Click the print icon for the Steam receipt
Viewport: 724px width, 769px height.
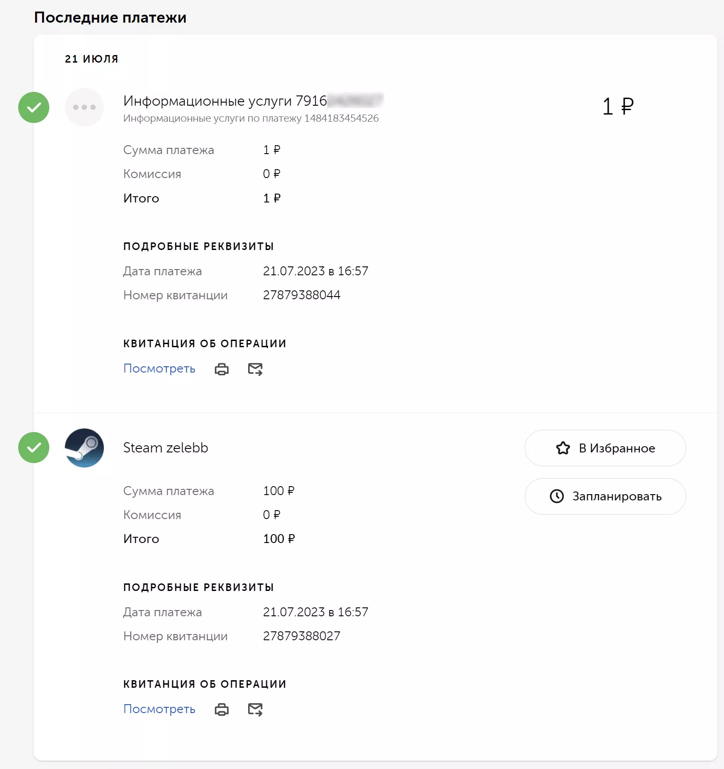(x=222, y=710)
